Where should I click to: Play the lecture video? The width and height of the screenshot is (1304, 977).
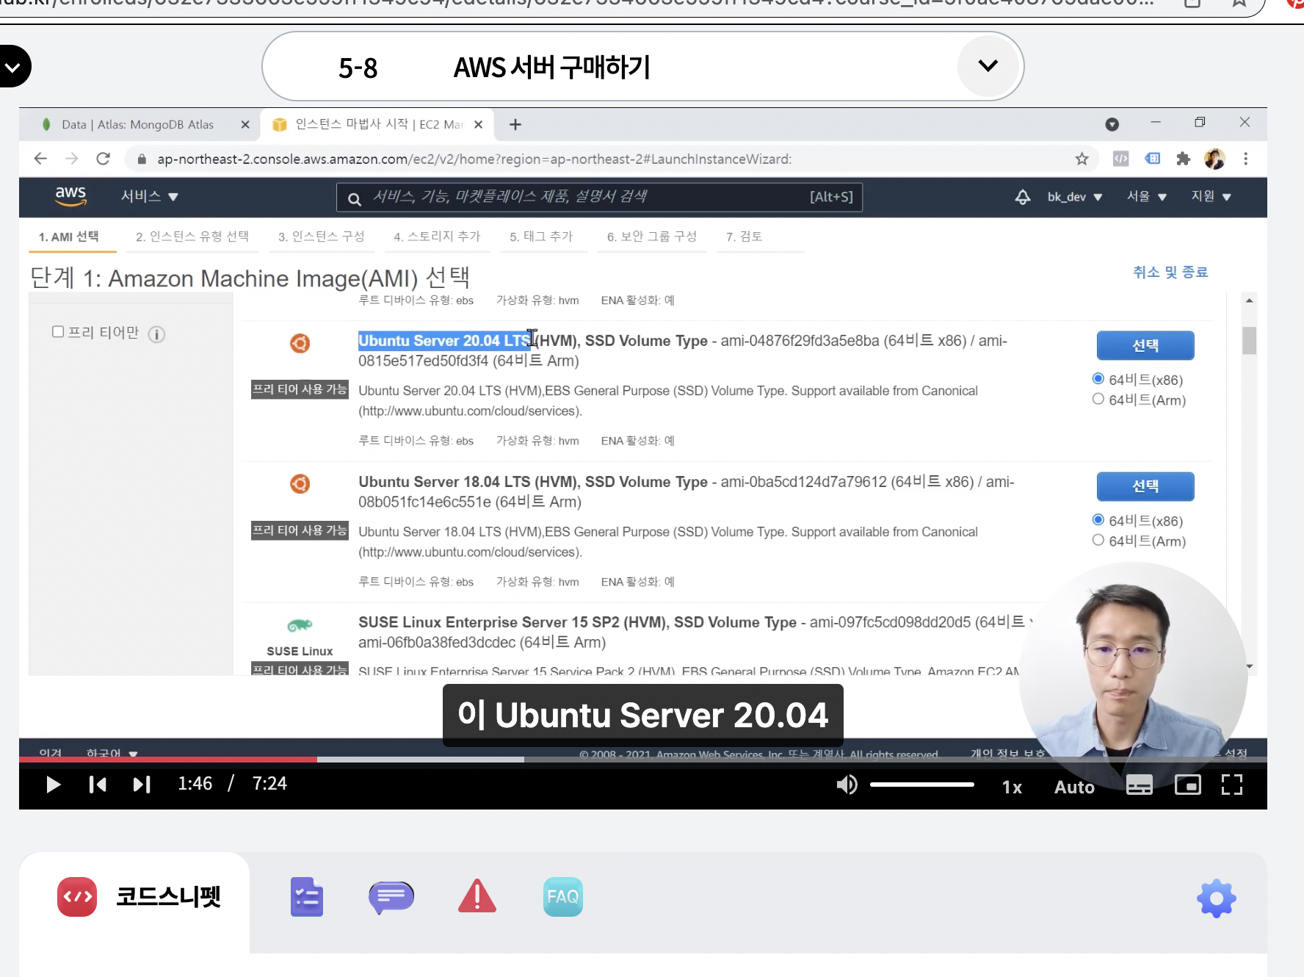pos(53,785)
